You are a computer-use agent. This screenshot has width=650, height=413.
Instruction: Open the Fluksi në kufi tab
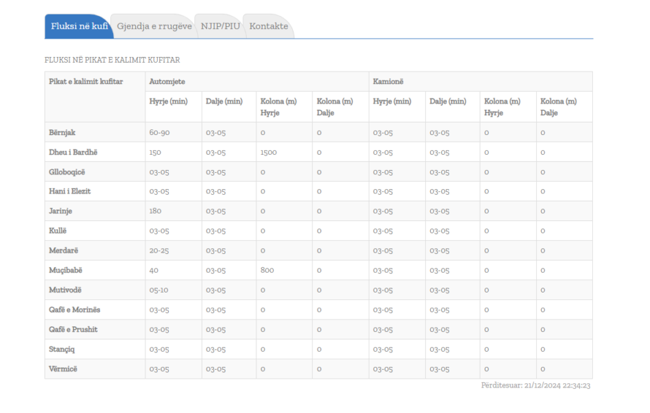point(79,26)
